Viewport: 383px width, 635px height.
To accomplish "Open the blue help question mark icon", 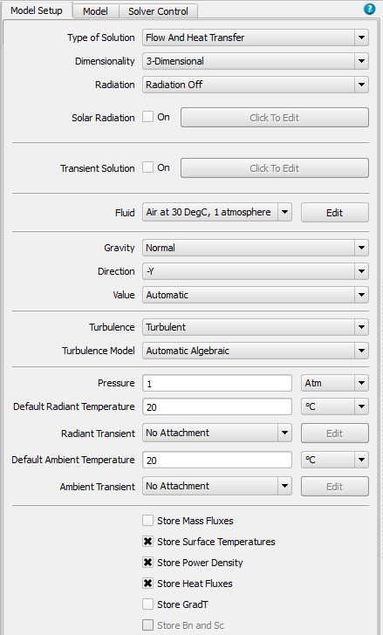I will [x=369, y=9].
